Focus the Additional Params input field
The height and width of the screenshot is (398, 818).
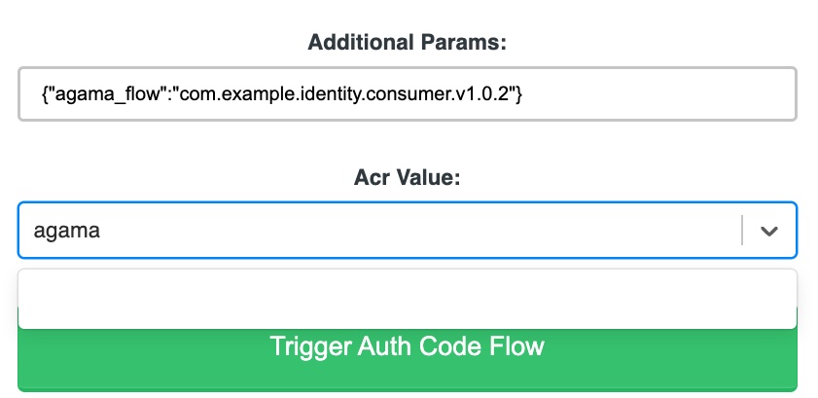[408, 93]
